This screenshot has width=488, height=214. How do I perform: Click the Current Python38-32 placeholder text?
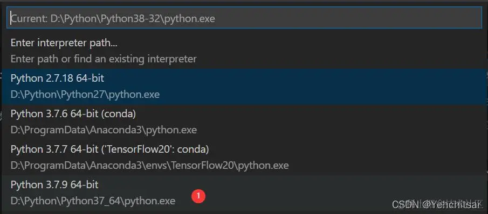coord(113,19)
